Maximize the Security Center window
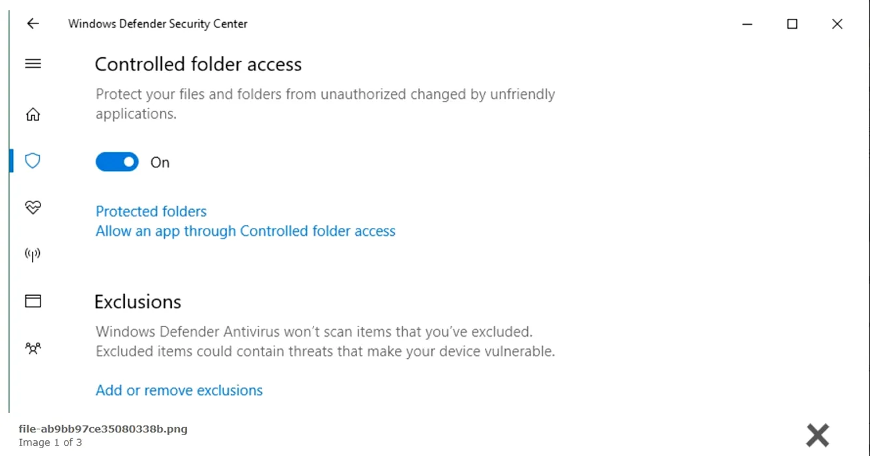 [x=792, y=24]
